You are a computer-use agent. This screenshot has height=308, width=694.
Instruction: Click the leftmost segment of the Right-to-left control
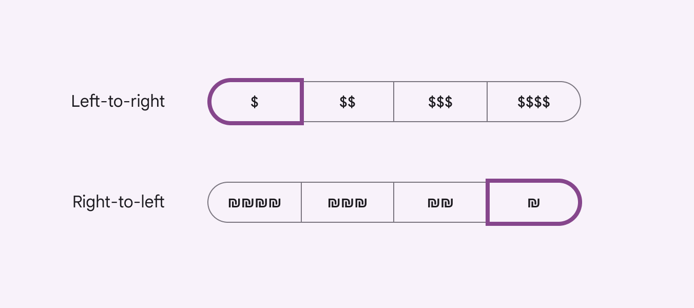255,202
